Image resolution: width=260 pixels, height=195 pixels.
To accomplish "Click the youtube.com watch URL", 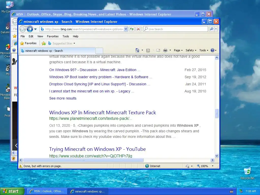I will coord(91,156).
